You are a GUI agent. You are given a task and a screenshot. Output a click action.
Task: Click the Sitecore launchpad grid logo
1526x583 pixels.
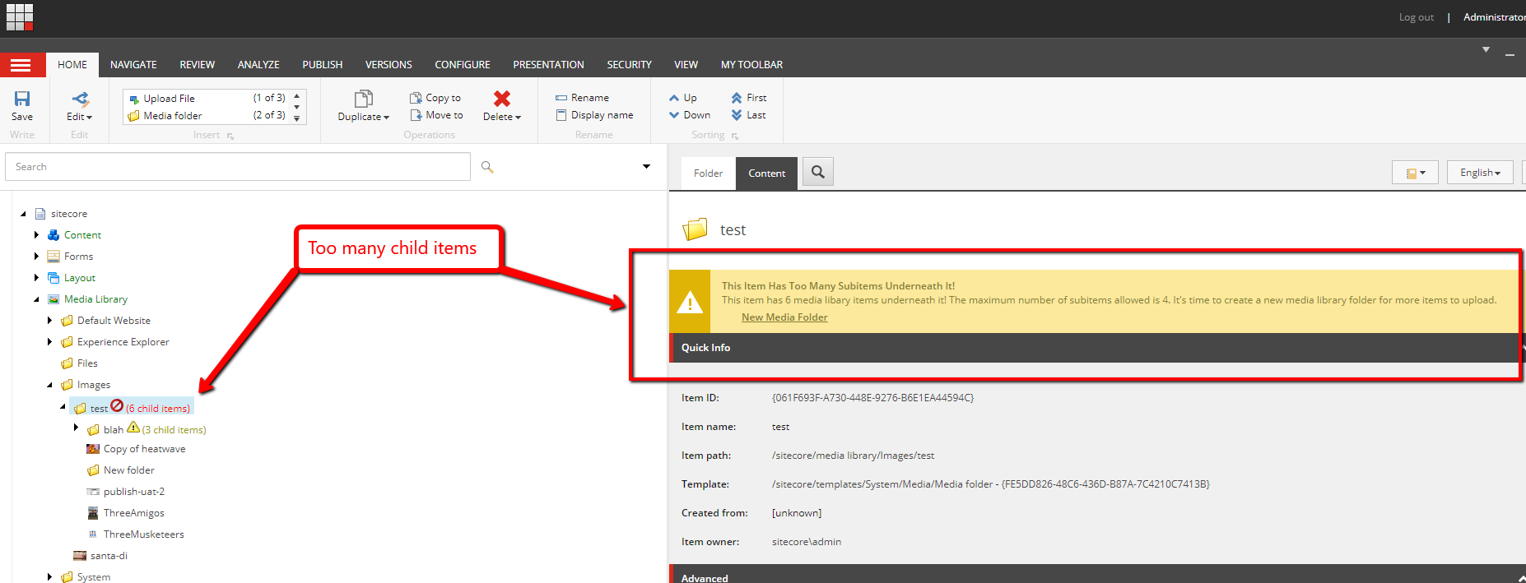(x=20, y=16)
